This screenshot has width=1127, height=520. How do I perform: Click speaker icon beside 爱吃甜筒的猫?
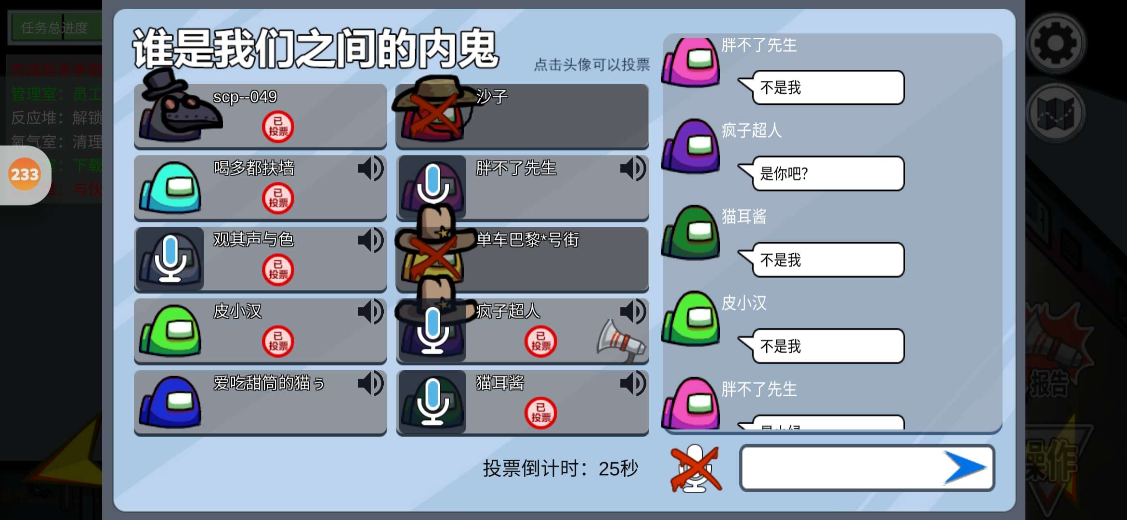pyautogui.click(x=370, y=384)
